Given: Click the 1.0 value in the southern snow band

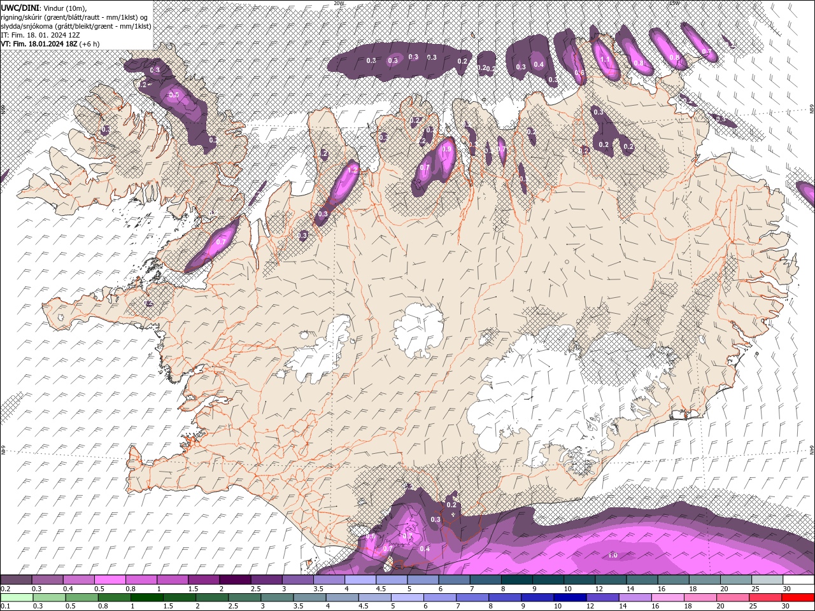Looking at the screenshot, I should (x=613, y=555).
